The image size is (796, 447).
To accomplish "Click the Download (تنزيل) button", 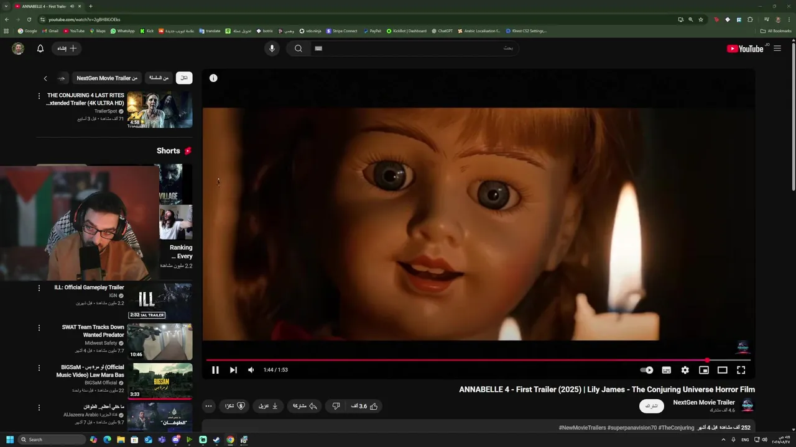I will pyautogui.click(x=268, y=406).
